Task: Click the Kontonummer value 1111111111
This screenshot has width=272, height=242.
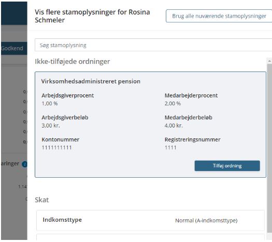Action: pos(56,148)
